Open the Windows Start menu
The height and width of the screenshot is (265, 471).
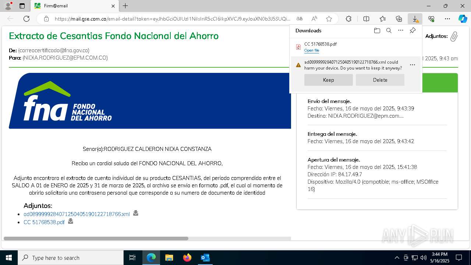[x=8, y=258]
